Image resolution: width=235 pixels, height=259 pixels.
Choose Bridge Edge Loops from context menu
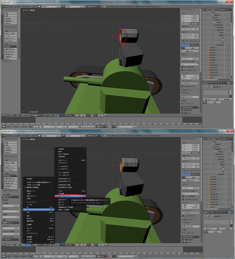point(70,196)
